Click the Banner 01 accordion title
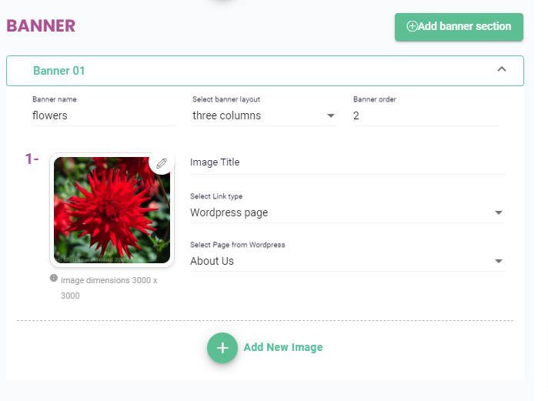Viewport: 548px width, 401px height. pyautogui.click(x=59, y=71)
